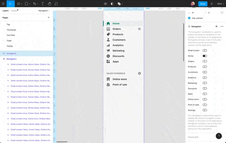Open the user avatar in toolbar

click(x=193, y=4)
